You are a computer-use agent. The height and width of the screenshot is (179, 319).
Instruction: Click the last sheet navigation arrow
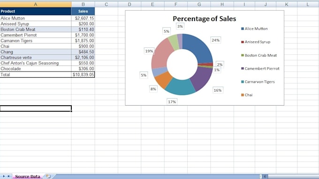pos(9,176)
